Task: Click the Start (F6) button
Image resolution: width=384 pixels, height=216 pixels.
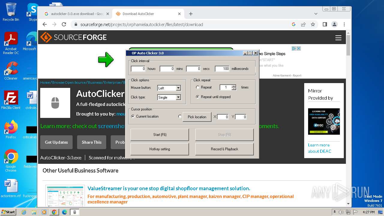Action: point(160,135)
